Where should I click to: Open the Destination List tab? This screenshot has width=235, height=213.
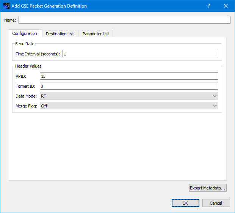pos(60,34)
